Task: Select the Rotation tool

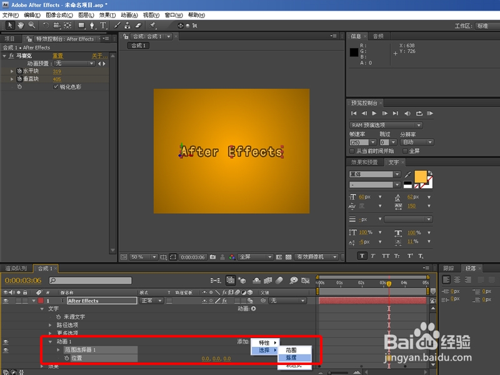Action: point(46,26)
